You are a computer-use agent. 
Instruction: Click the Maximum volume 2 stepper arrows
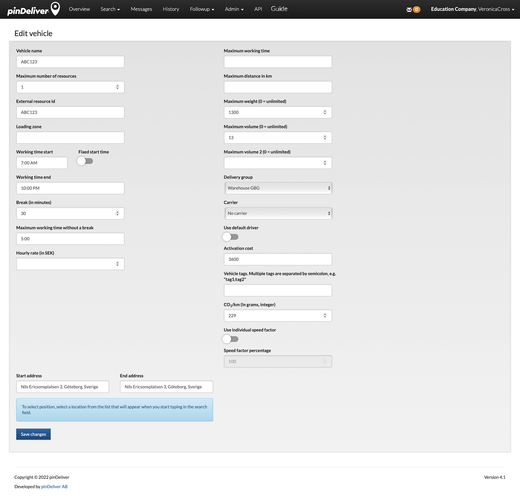[325, 163]
